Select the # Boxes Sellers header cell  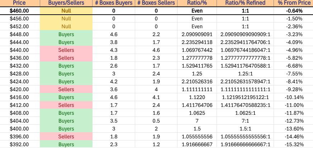pos(156,3)
